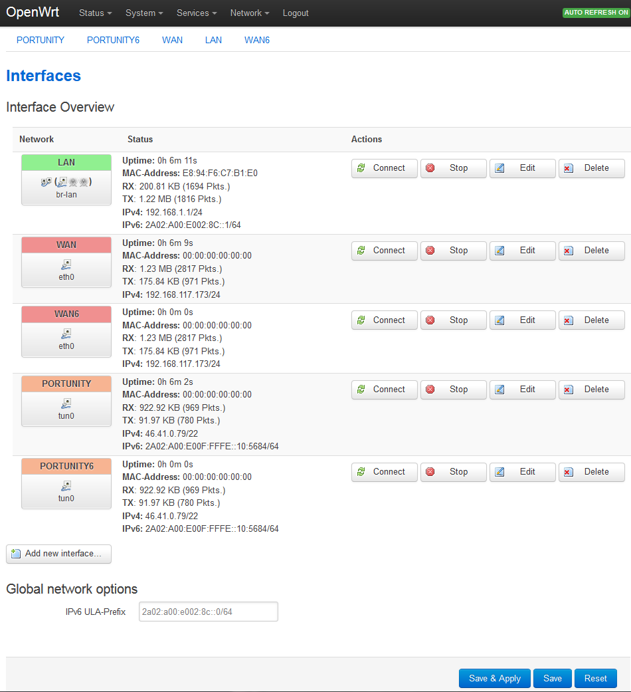This screenshot has height=692, width=631.
Task: Expand the System menu
Action: click(x=144, y=13)
